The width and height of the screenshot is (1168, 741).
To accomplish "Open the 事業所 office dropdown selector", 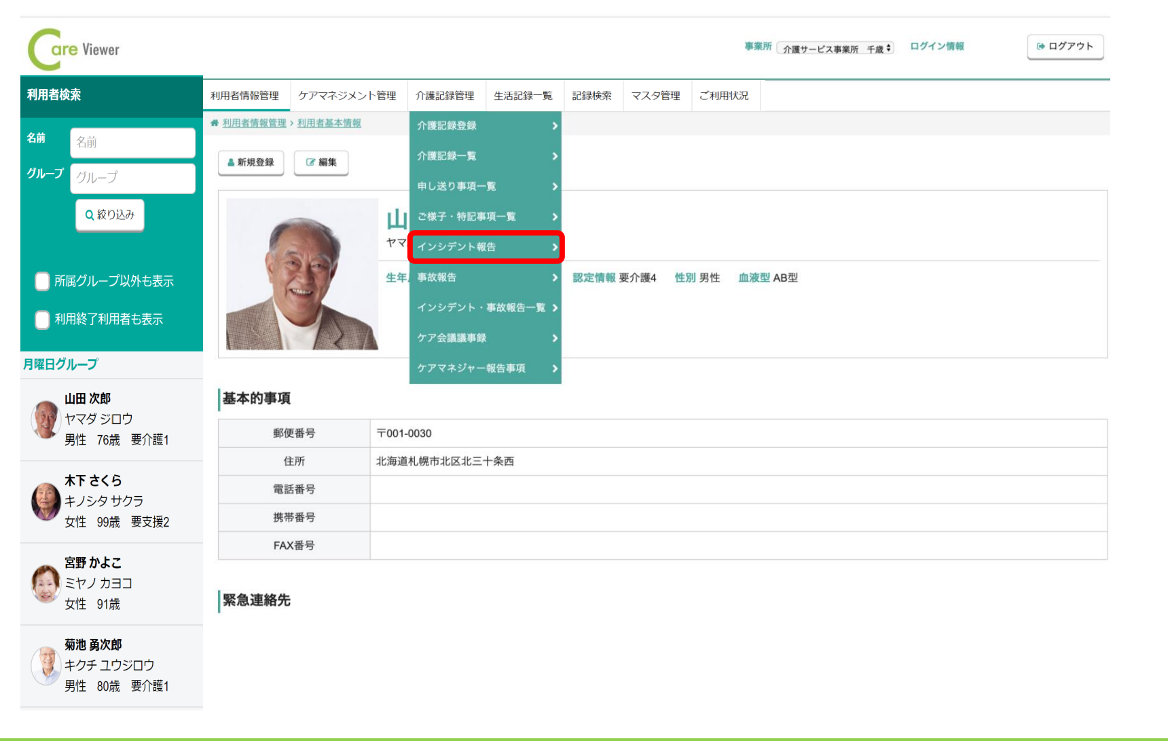I will (x=836, y=49).
